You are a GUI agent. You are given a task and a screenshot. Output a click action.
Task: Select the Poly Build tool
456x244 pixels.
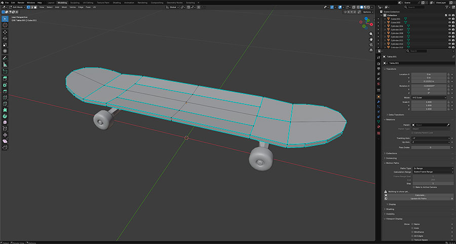(5, 110)
